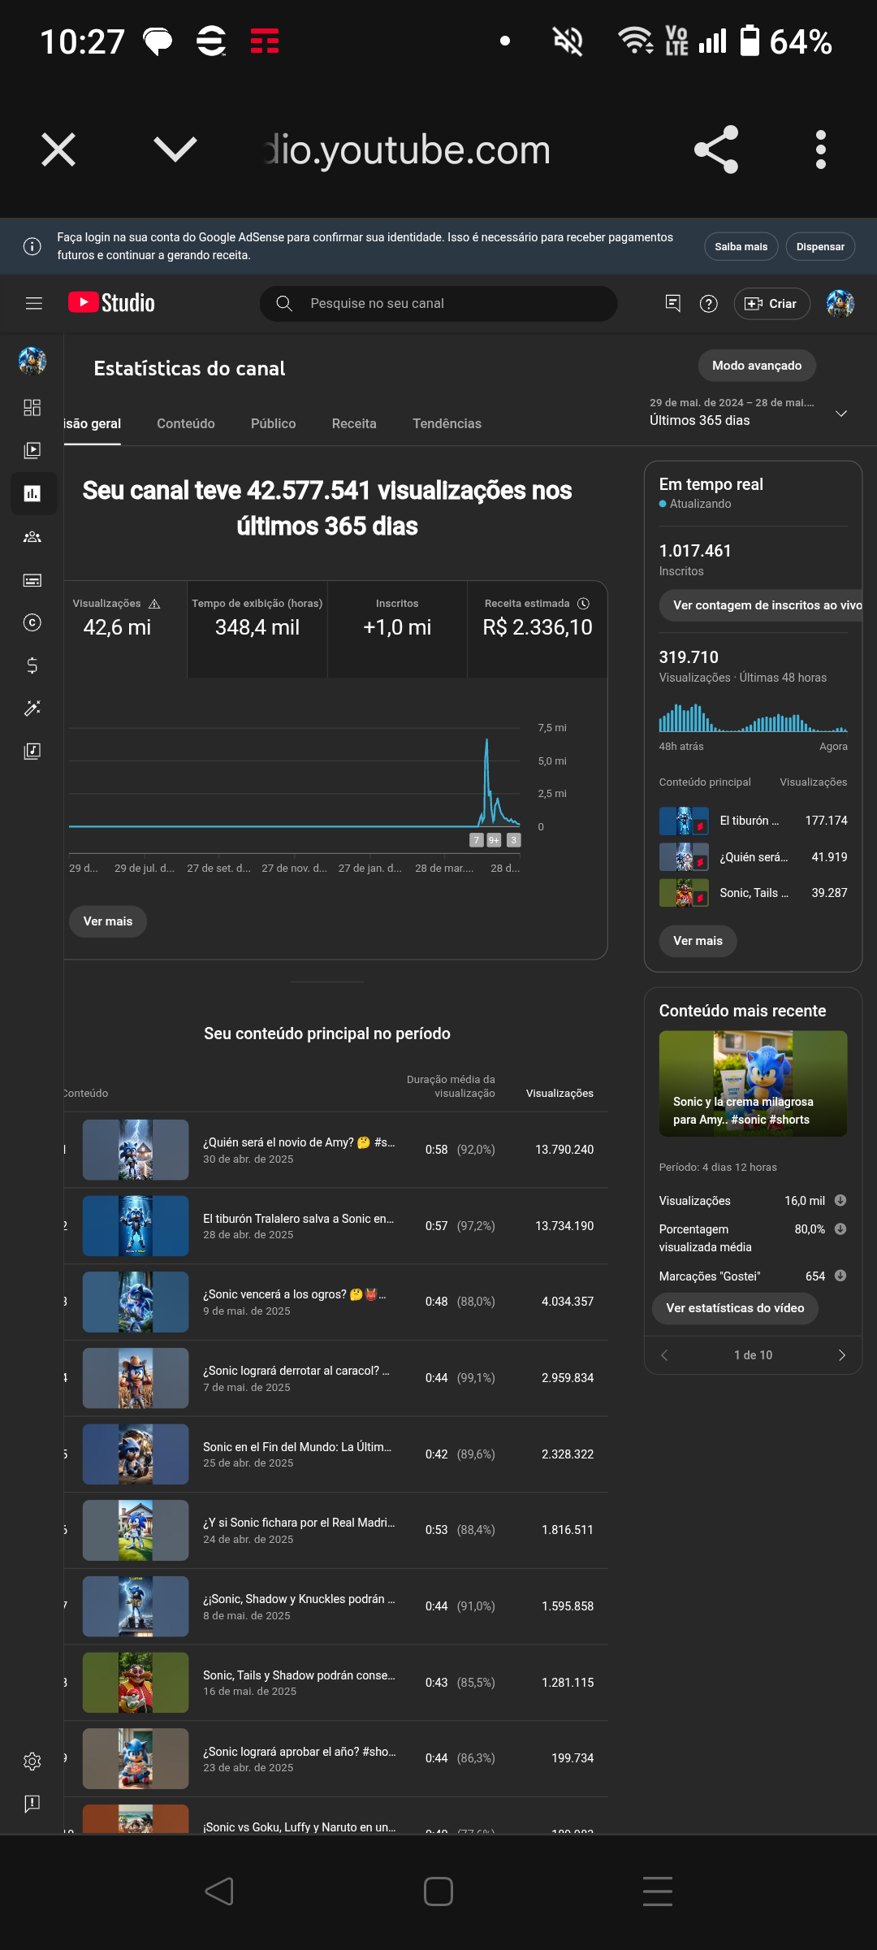Select the Visualizações metric card
The width and height of the screenshot is (877, 1950).
[125, 629]
